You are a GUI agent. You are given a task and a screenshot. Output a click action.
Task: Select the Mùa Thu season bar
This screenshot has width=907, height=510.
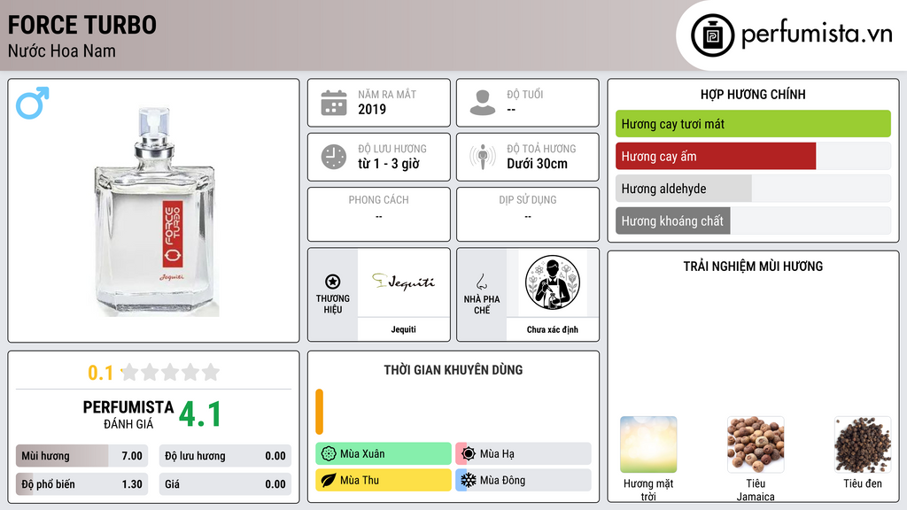(384, 480)
